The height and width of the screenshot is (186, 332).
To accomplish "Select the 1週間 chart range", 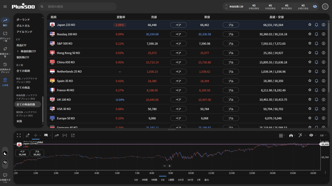I will (x=171, y=180).
